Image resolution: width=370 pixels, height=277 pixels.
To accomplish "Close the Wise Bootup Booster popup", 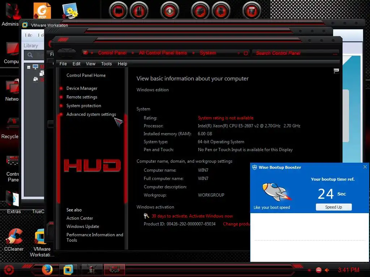I will tap(365, 167).
